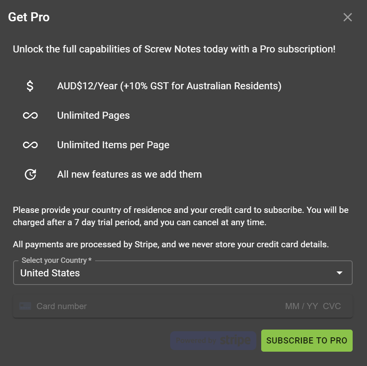Click the Select your Country field label
This screenshot has height=366, width=367.
(x=57, y=260)
